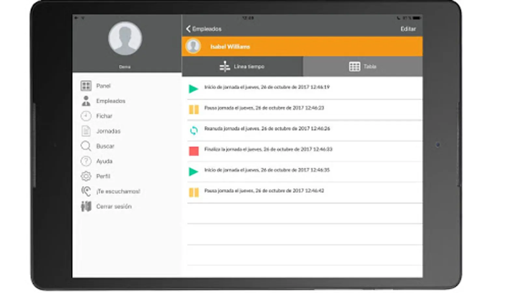
Task: Click the green play icon at 12:46:35
Action: tap(193, 172)
